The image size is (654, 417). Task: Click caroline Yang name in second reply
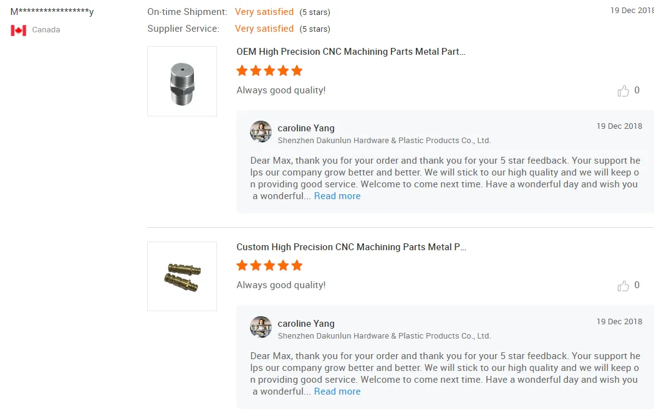pos(306,324)
